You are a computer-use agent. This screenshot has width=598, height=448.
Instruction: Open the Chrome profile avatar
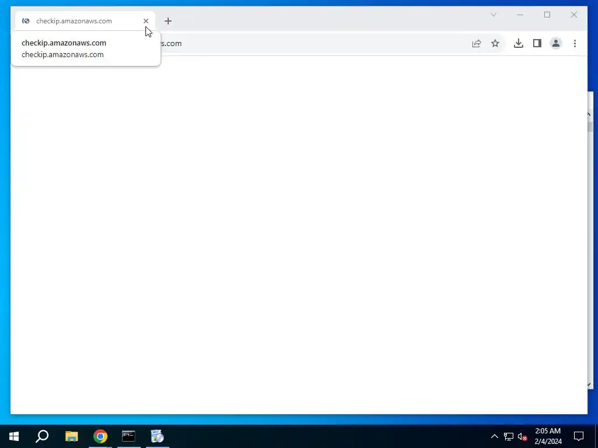pyautogui.click(x=556, y=43)
